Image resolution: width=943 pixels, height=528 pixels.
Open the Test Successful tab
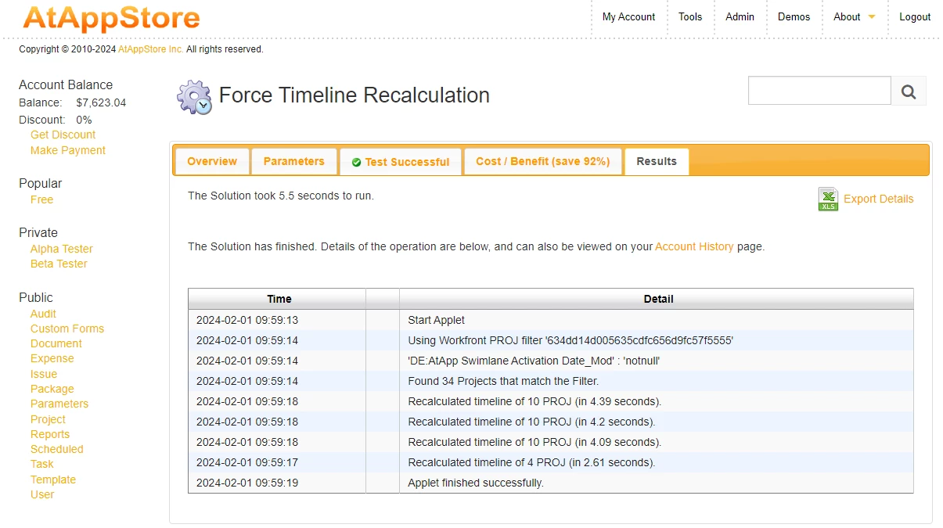401,162
